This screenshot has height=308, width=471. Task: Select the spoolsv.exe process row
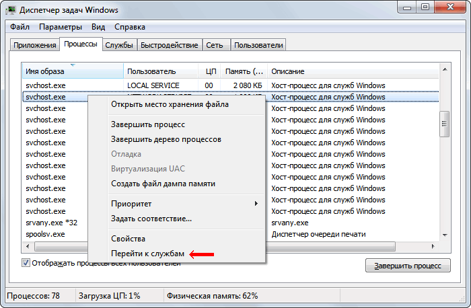45,234
